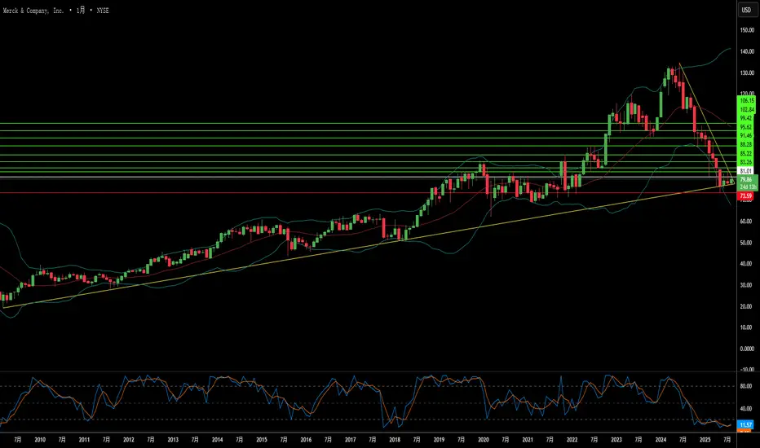This screenshot has width=760, height=448.
Task: Click the USD currency button
Action: coord(745,11)
